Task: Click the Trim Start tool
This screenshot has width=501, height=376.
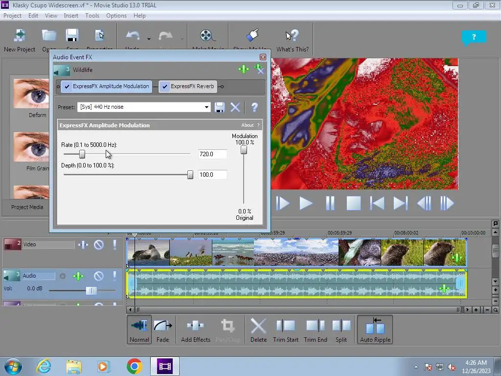Action: 285,329
